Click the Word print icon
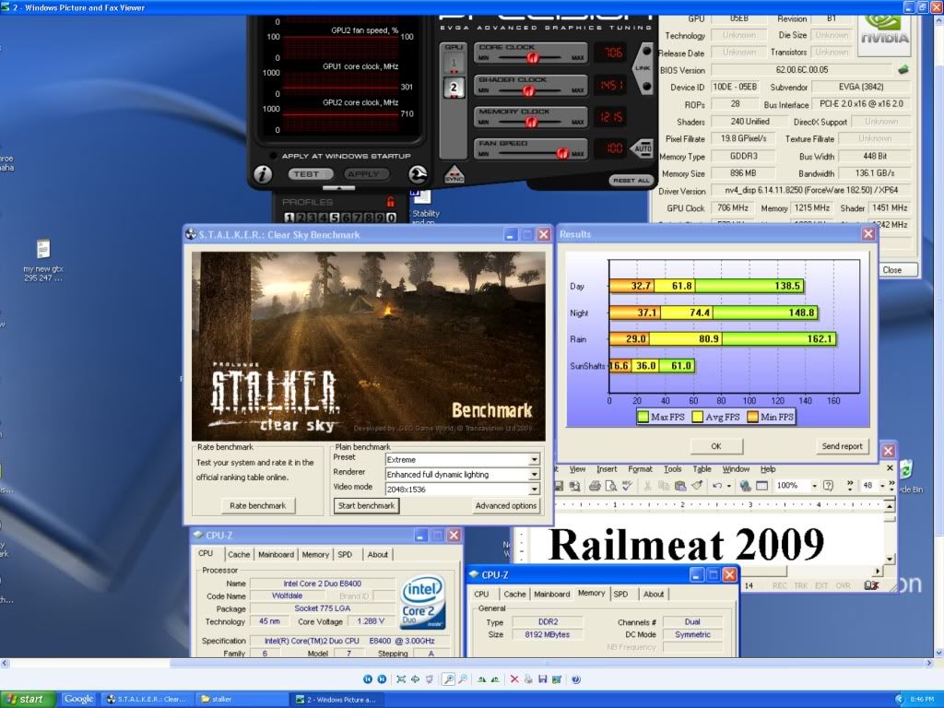 pyautogui.click(x=595, y=486)
